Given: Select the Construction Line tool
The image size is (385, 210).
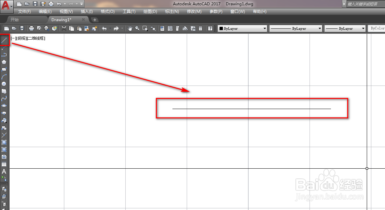Looking at the screenshot, I should point(4,48).
